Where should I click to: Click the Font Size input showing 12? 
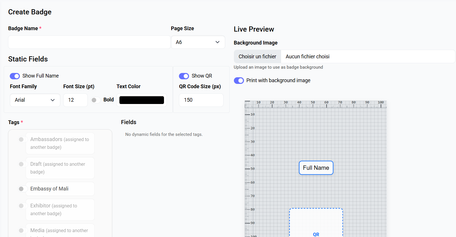75,100
